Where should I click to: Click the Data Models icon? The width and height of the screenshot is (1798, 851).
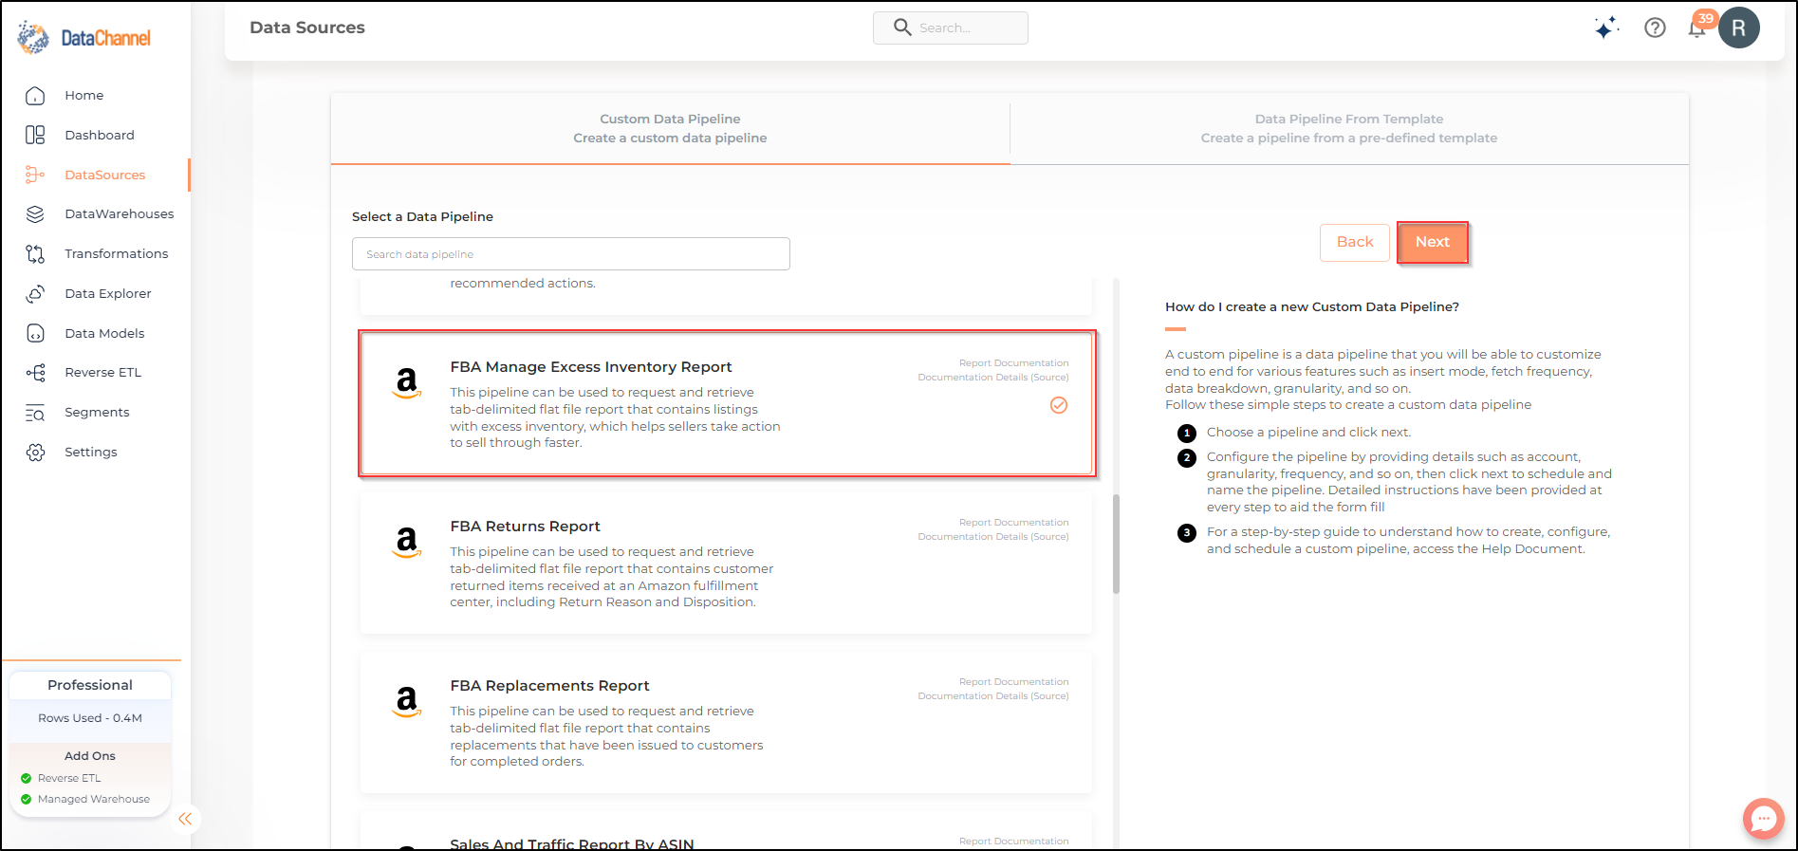[x=35, y=333]
